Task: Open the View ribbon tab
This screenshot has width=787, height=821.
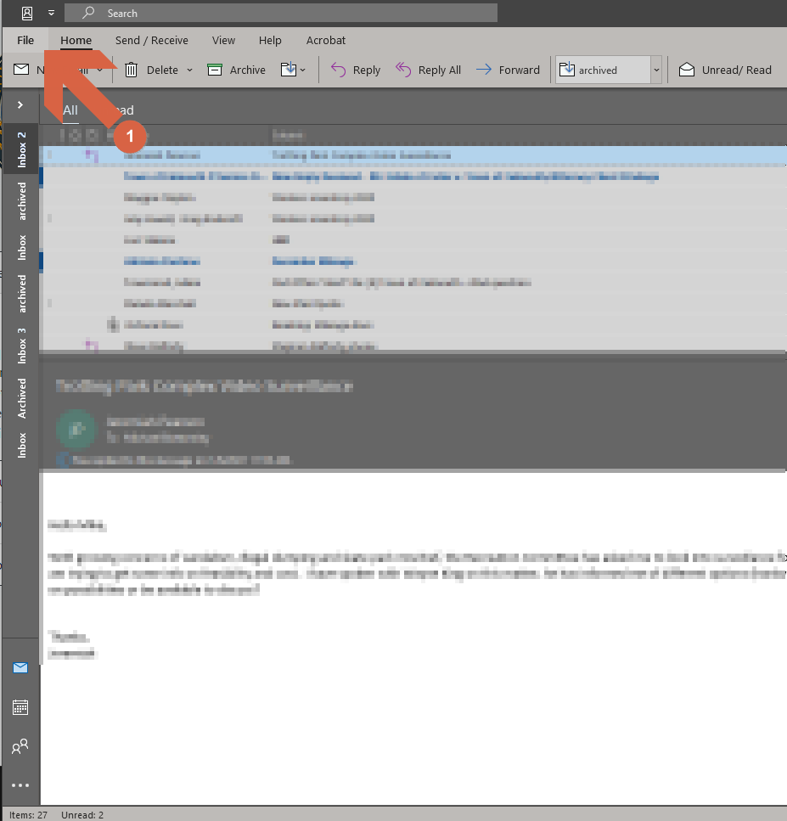Action: [223, 40]
